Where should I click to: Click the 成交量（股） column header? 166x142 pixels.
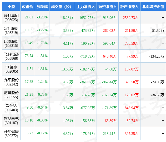pyautogui.click(x=62, y=7)
